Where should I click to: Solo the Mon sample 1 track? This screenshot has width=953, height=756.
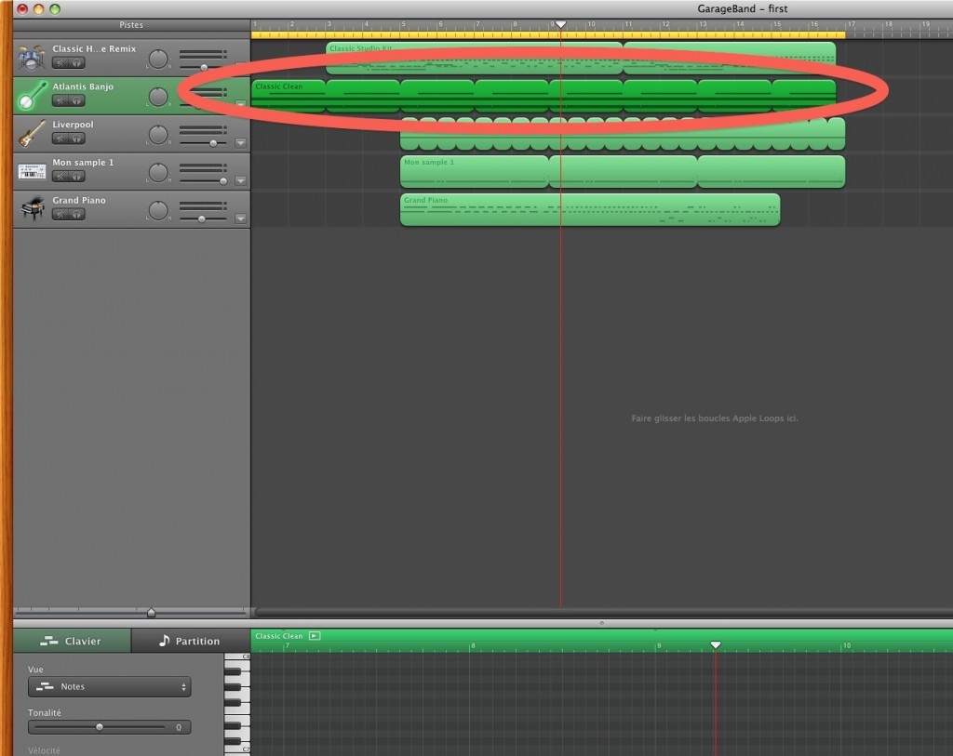click(76, 176)
